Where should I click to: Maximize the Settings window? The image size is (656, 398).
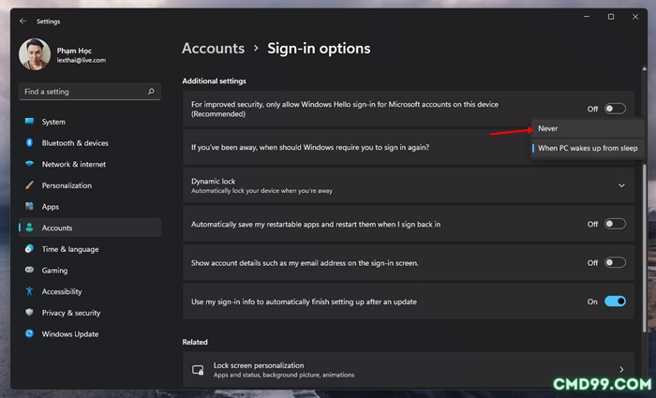coord(611,17)
